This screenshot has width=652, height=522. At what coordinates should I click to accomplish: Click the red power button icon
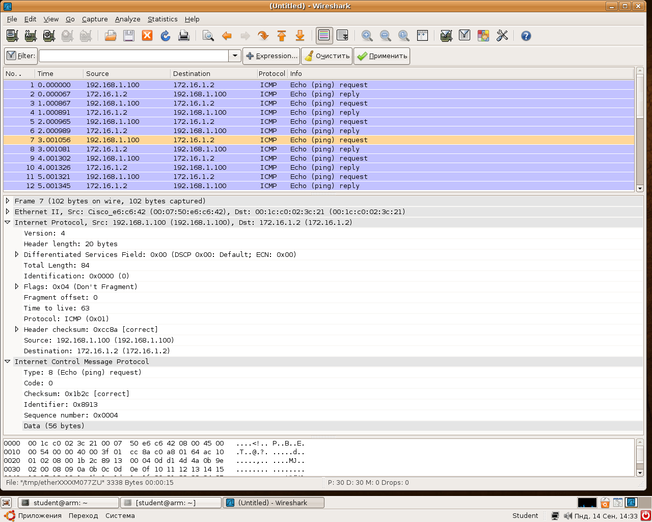(x=645, y=515)
